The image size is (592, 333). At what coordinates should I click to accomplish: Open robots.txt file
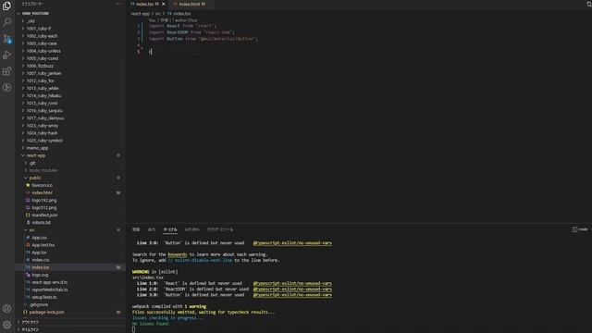point(41,222)
